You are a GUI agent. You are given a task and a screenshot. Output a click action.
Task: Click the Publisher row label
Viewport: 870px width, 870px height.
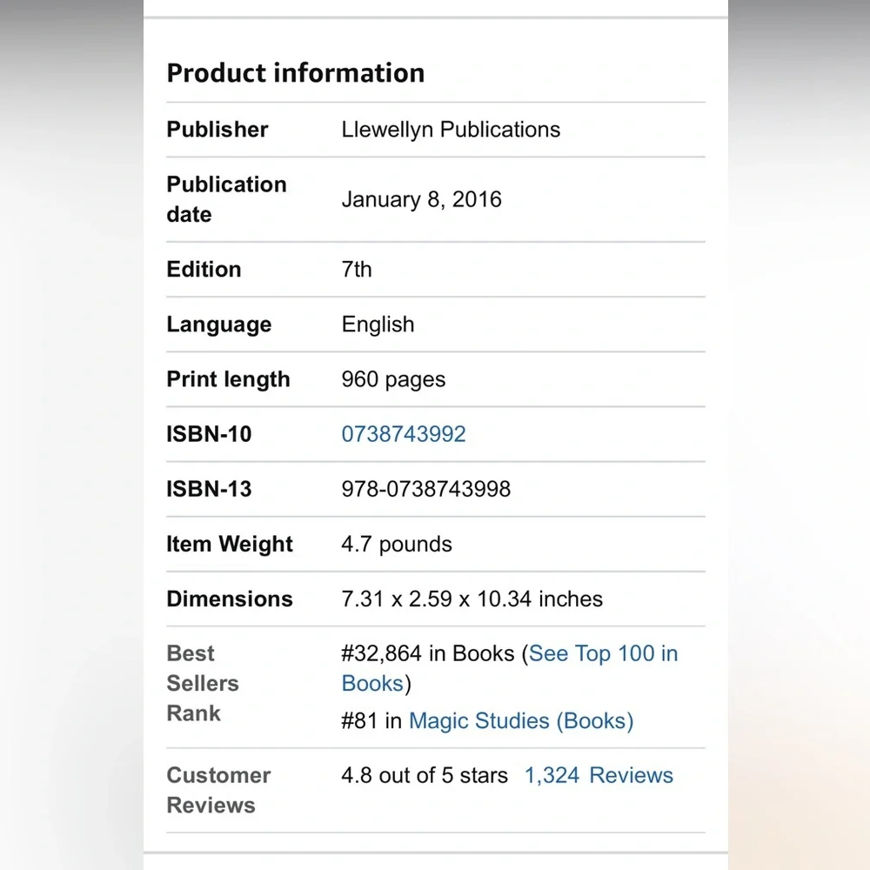(217, 130)
